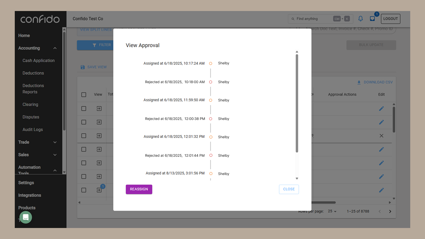The height and width of the screenshot is (239, 425).
Task: Click the fourth row edit pencil icon
Action: (x=382, y=149)
